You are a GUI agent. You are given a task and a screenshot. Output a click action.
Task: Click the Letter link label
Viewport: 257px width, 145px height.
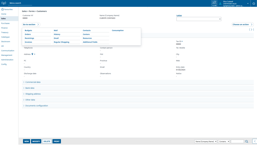(x=179, y=15)
